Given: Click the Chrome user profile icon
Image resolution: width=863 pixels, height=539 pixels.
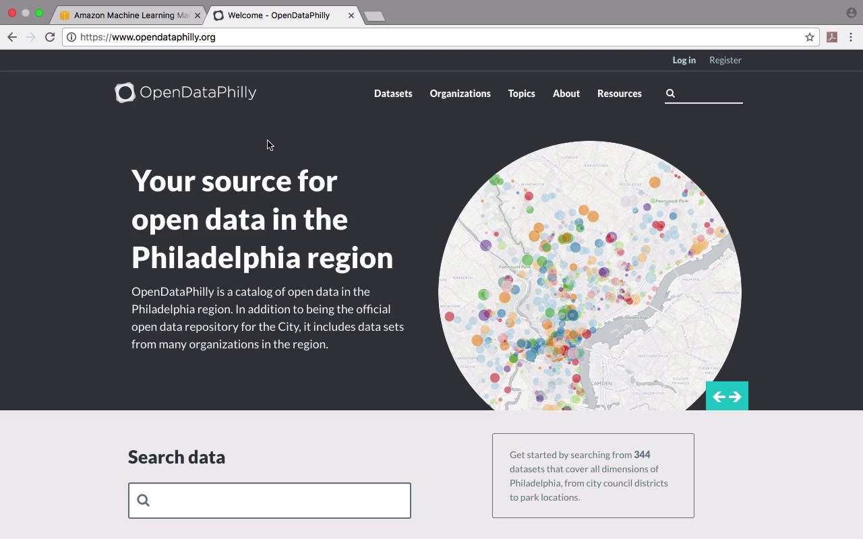Looking at the screenshot, I should (852, 13).
